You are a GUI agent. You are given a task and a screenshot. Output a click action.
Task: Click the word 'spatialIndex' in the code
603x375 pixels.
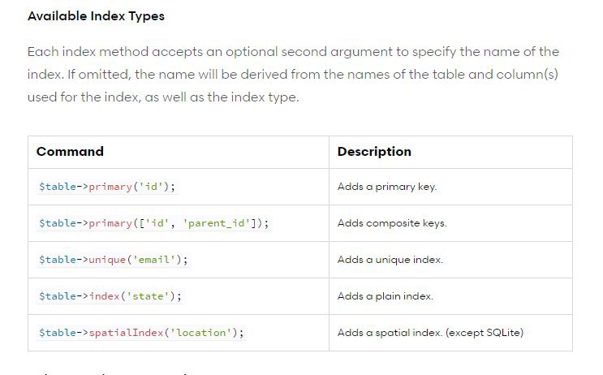coord(126,333)
